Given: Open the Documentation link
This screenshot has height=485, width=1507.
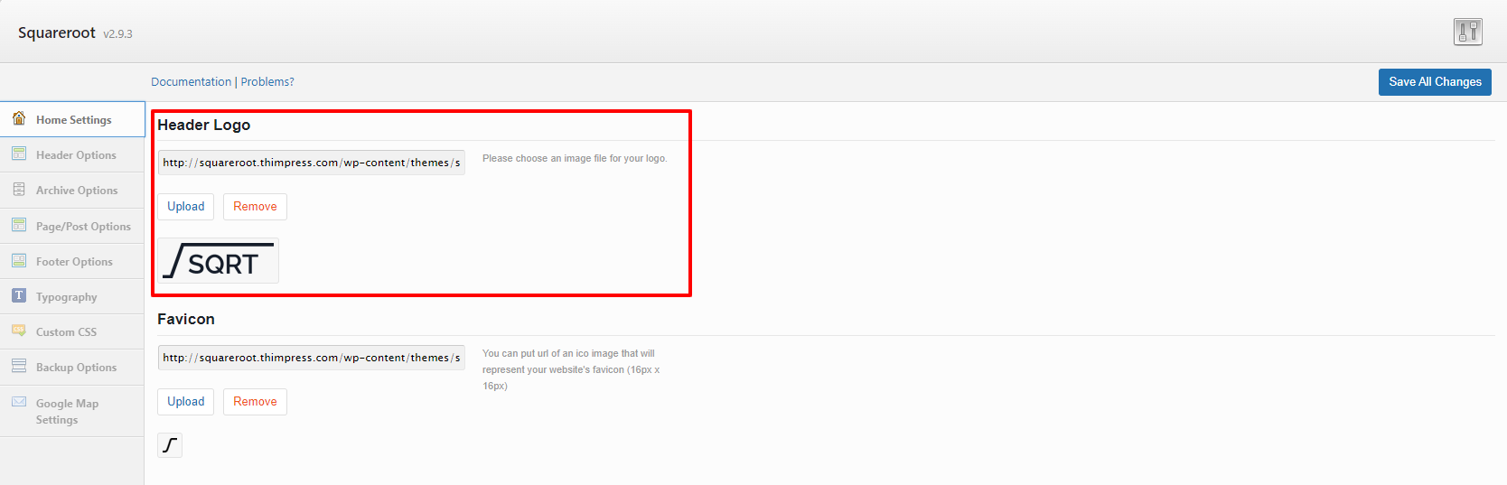Looking at the screenshot, I should [x=191, y=81].
